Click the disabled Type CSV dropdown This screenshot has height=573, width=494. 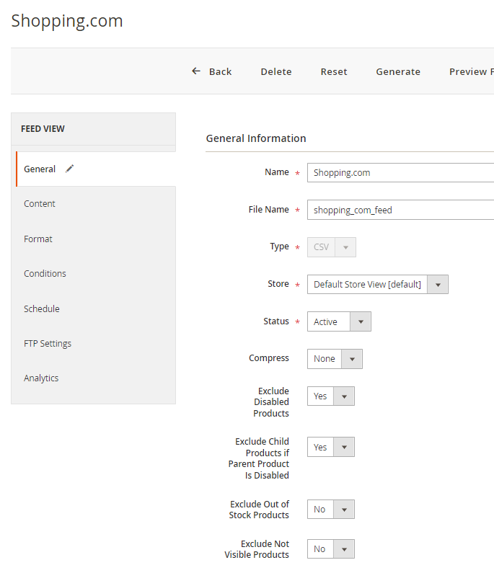[331, 247]
